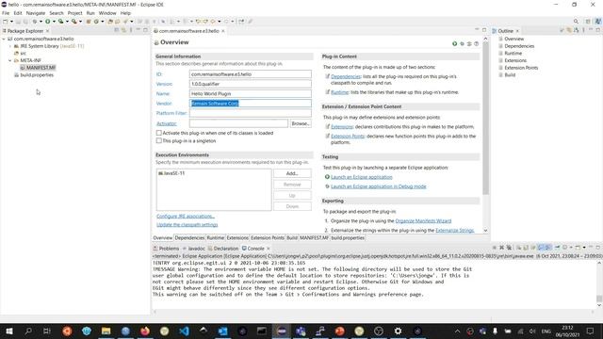Viewport: 603px width, 339px height.
Task: Toggle Link with Editor in Package Explorer
Action: click(x=123, y=30)
